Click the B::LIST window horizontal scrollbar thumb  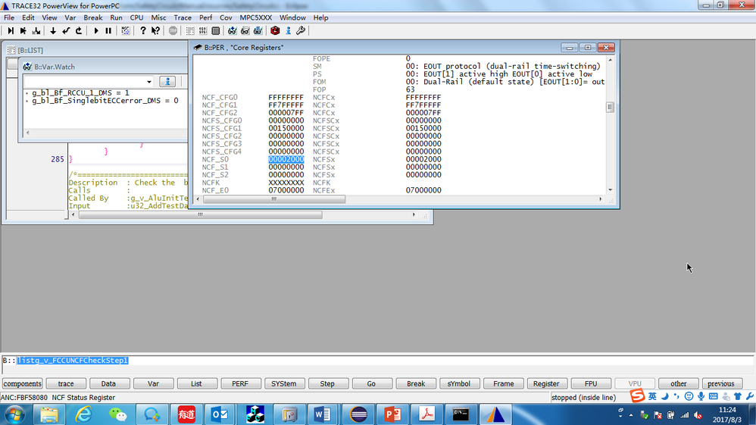point(200,214)
